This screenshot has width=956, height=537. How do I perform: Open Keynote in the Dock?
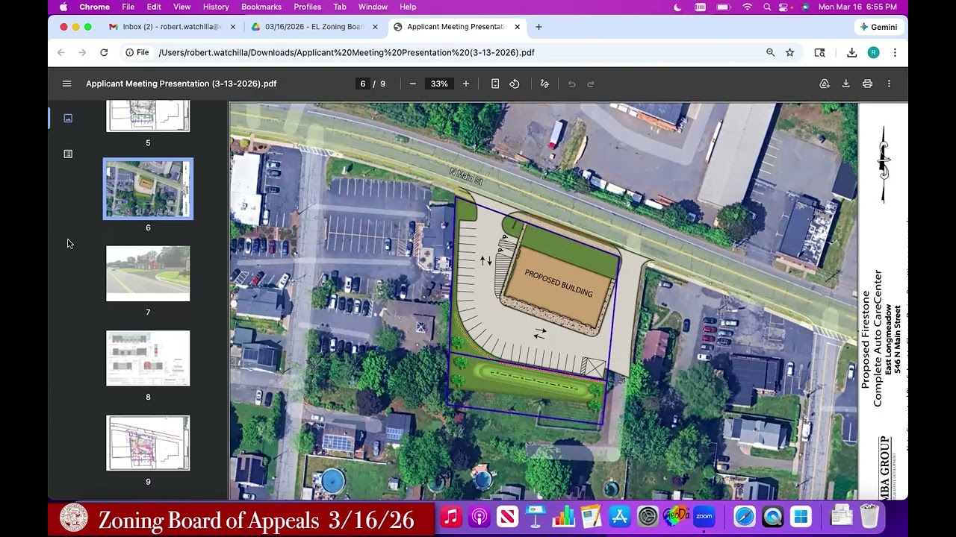pos(536,516)
